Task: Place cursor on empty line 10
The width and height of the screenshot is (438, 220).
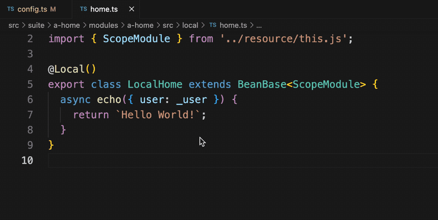Action: (x=243, y=160)
